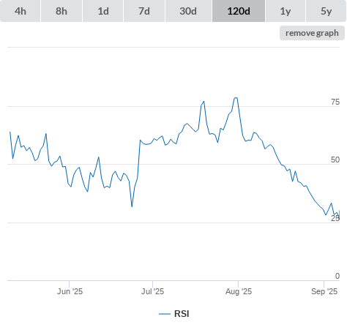The image size is (347, 333).
Task: Click the Jun '25 axis label
Action: pyautogui.click(x=70, y=291)
